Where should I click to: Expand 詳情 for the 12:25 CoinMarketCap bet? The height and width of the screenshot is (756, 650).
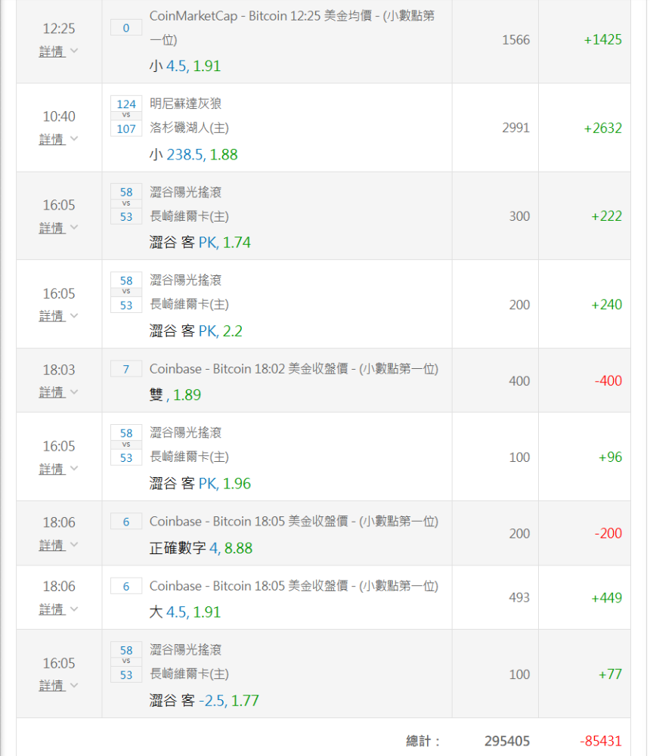click(x=52, y=51)
